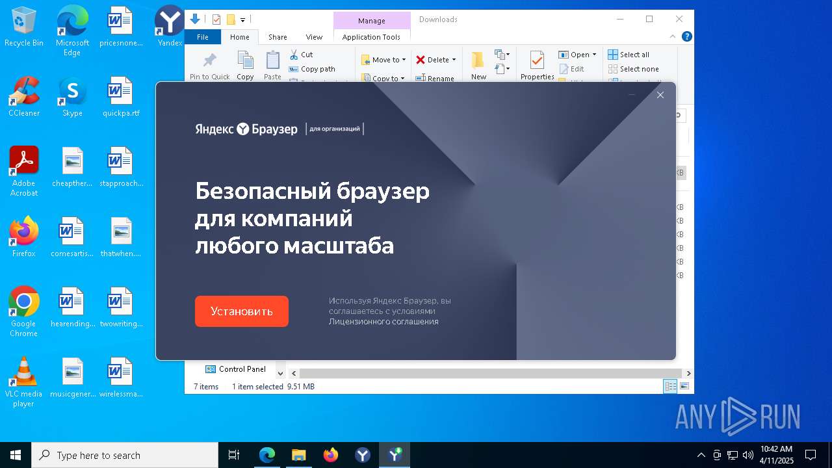Click the horizontal scrollbar right arrow
832x468 pixels.
pyautogui.click(x=688, y=373)
